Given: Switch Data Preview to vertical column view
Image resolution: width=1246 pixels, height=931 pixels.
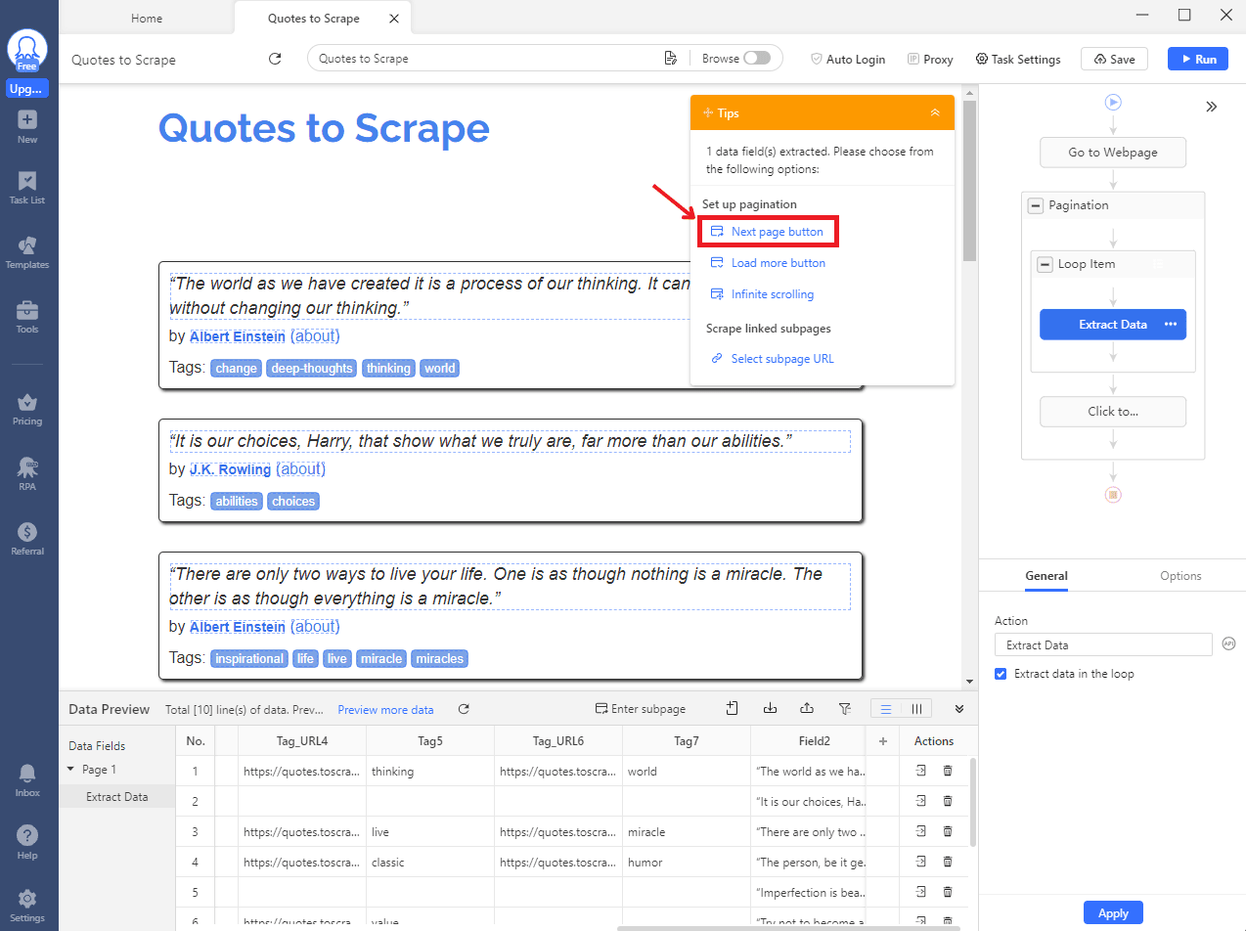Looking at the screenshot, I should tap(916, 709).
